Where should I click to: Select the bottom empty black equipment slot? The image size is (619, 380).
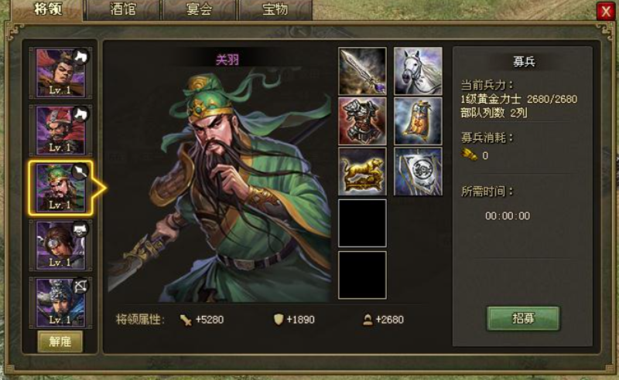(x=362, y=275)
